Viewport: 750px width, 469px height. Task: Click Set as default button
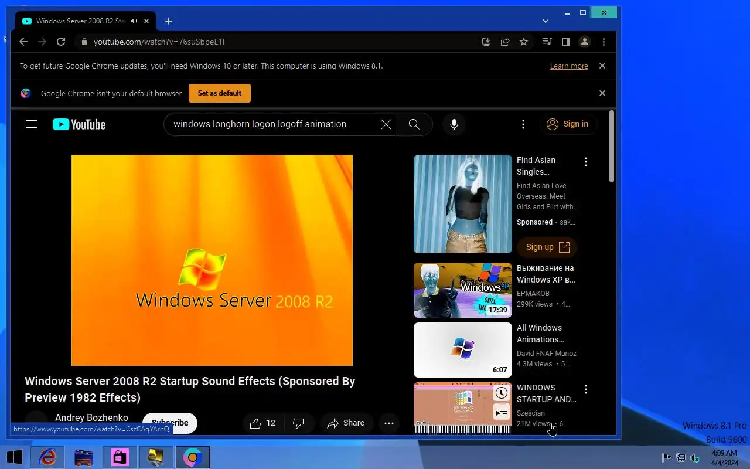220,93
